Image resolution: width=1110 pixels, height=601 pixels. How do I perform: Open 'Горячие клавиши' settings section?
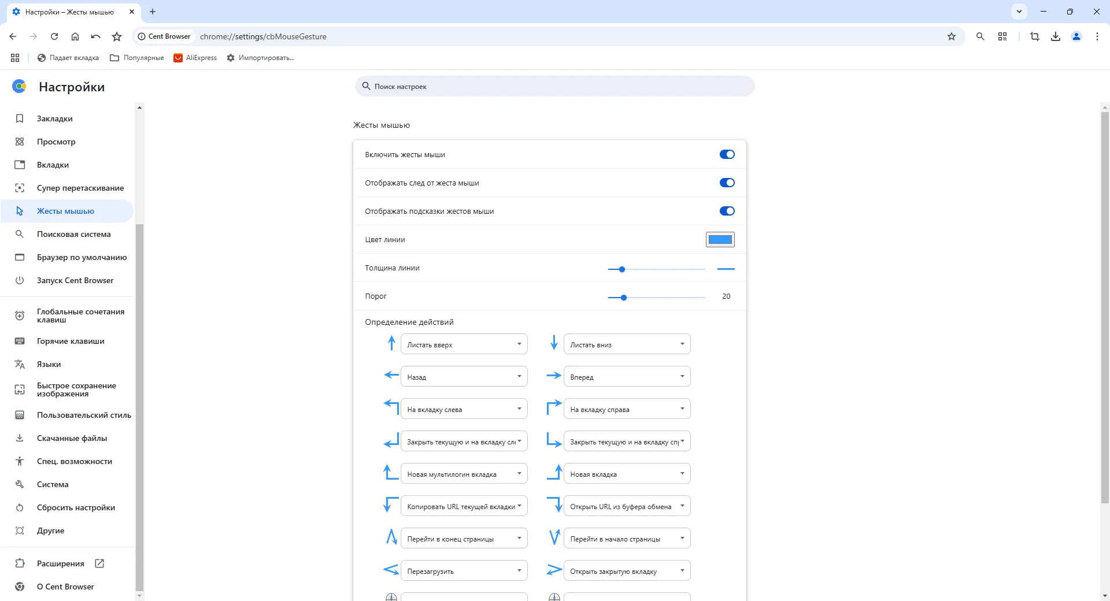71,341
